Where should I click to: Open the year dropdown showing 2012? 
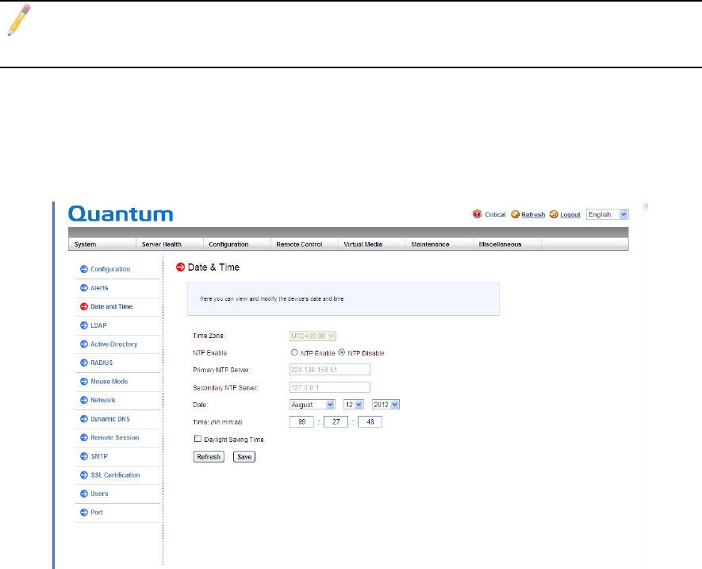(386, 405)
